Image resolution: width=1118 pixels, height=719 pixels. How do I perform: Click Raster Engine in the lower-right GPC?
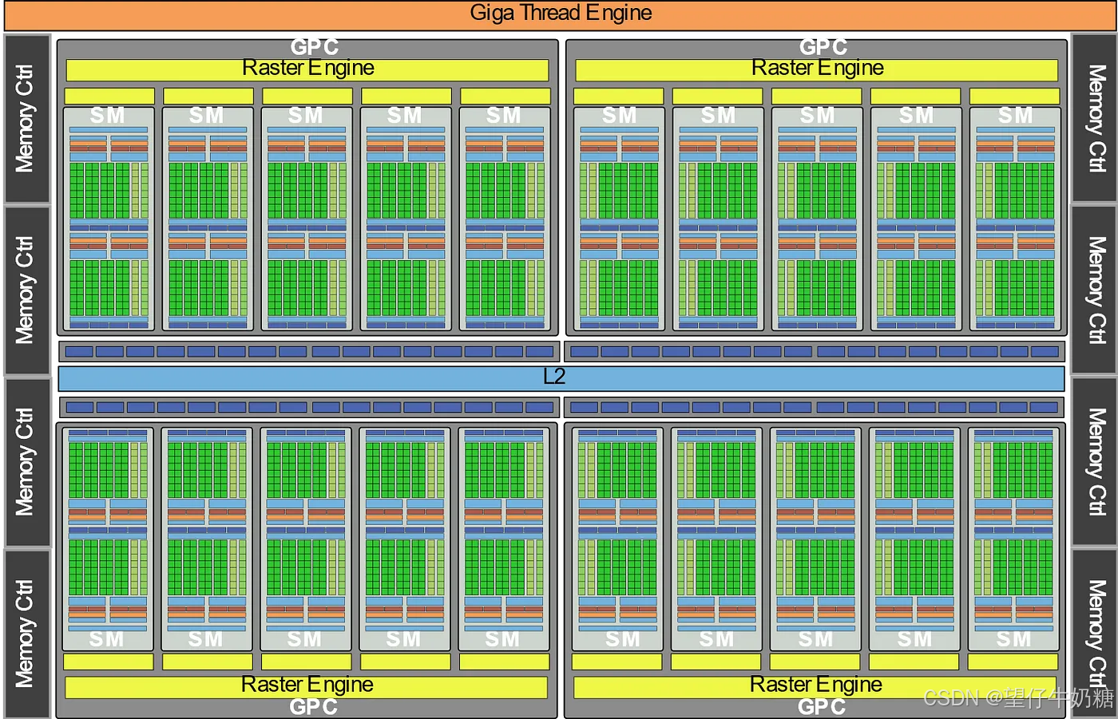pos(815,686)
